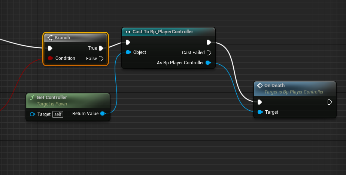Click the Cast node's top output execution pin
Screen dimensions: 346x175
(x=209, y=42)
